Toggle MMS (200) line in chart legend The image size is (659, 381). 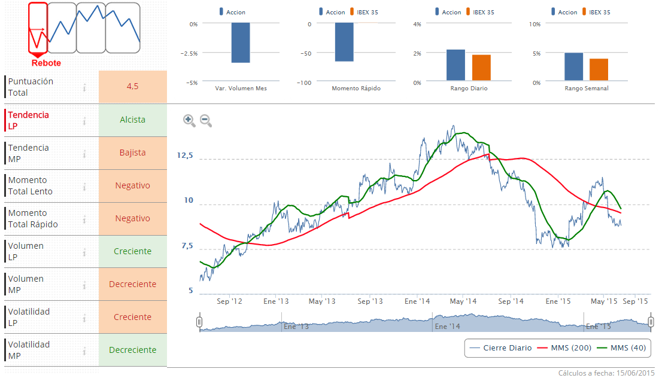tap(565, 348)
